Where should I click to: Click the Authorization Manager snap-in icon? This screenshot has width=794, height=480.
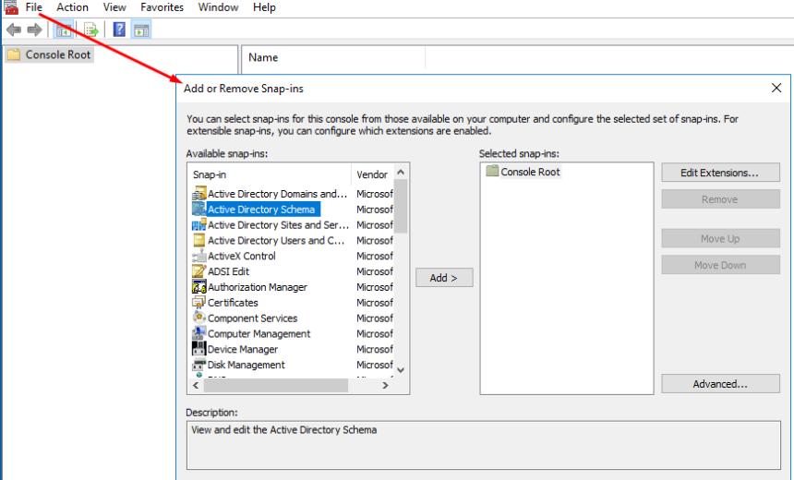pyautogui.click(x=199, y=287)
